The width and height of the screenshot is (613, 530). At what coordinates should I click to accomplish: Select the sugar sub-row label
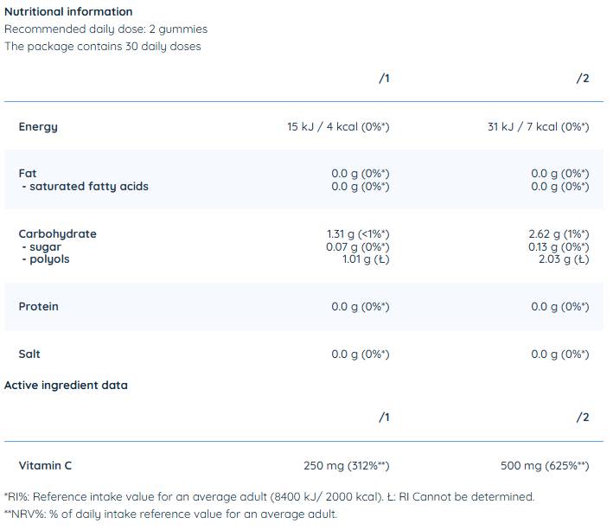44,247
